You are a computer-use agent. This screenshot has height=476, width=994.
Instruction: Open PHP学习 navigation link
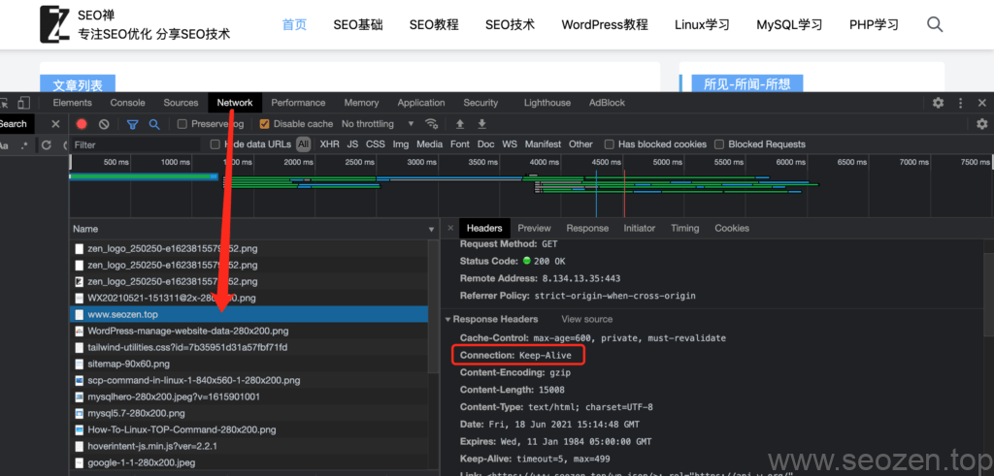pos(874,24)
